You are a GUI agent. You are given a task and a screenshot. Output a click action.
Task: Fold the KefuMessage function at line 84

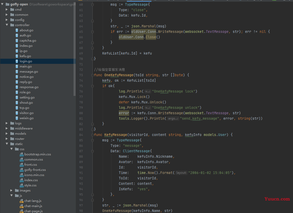point(92,135)
